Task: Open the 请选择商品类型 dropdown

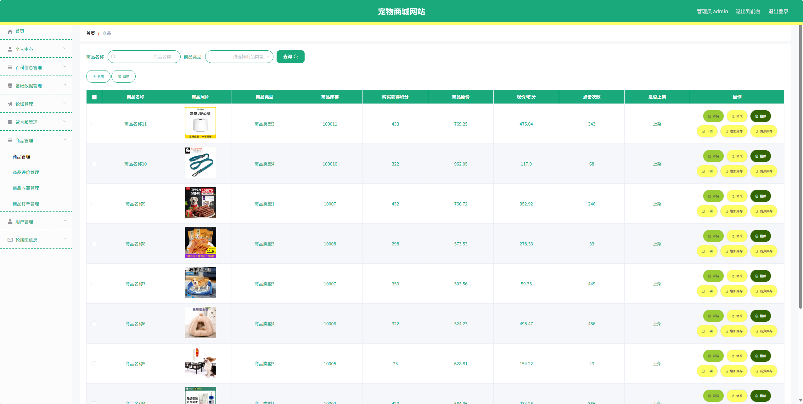Action: (239, 57)
